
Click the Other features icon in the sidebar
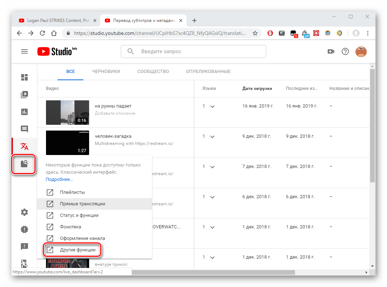point(24,164)
